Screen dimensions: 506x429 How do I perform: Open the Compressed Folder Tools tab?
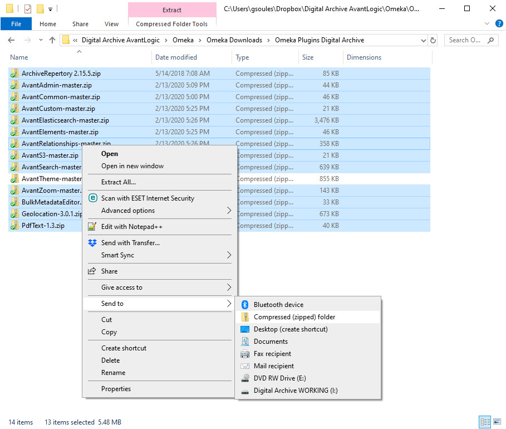(171, 24)
